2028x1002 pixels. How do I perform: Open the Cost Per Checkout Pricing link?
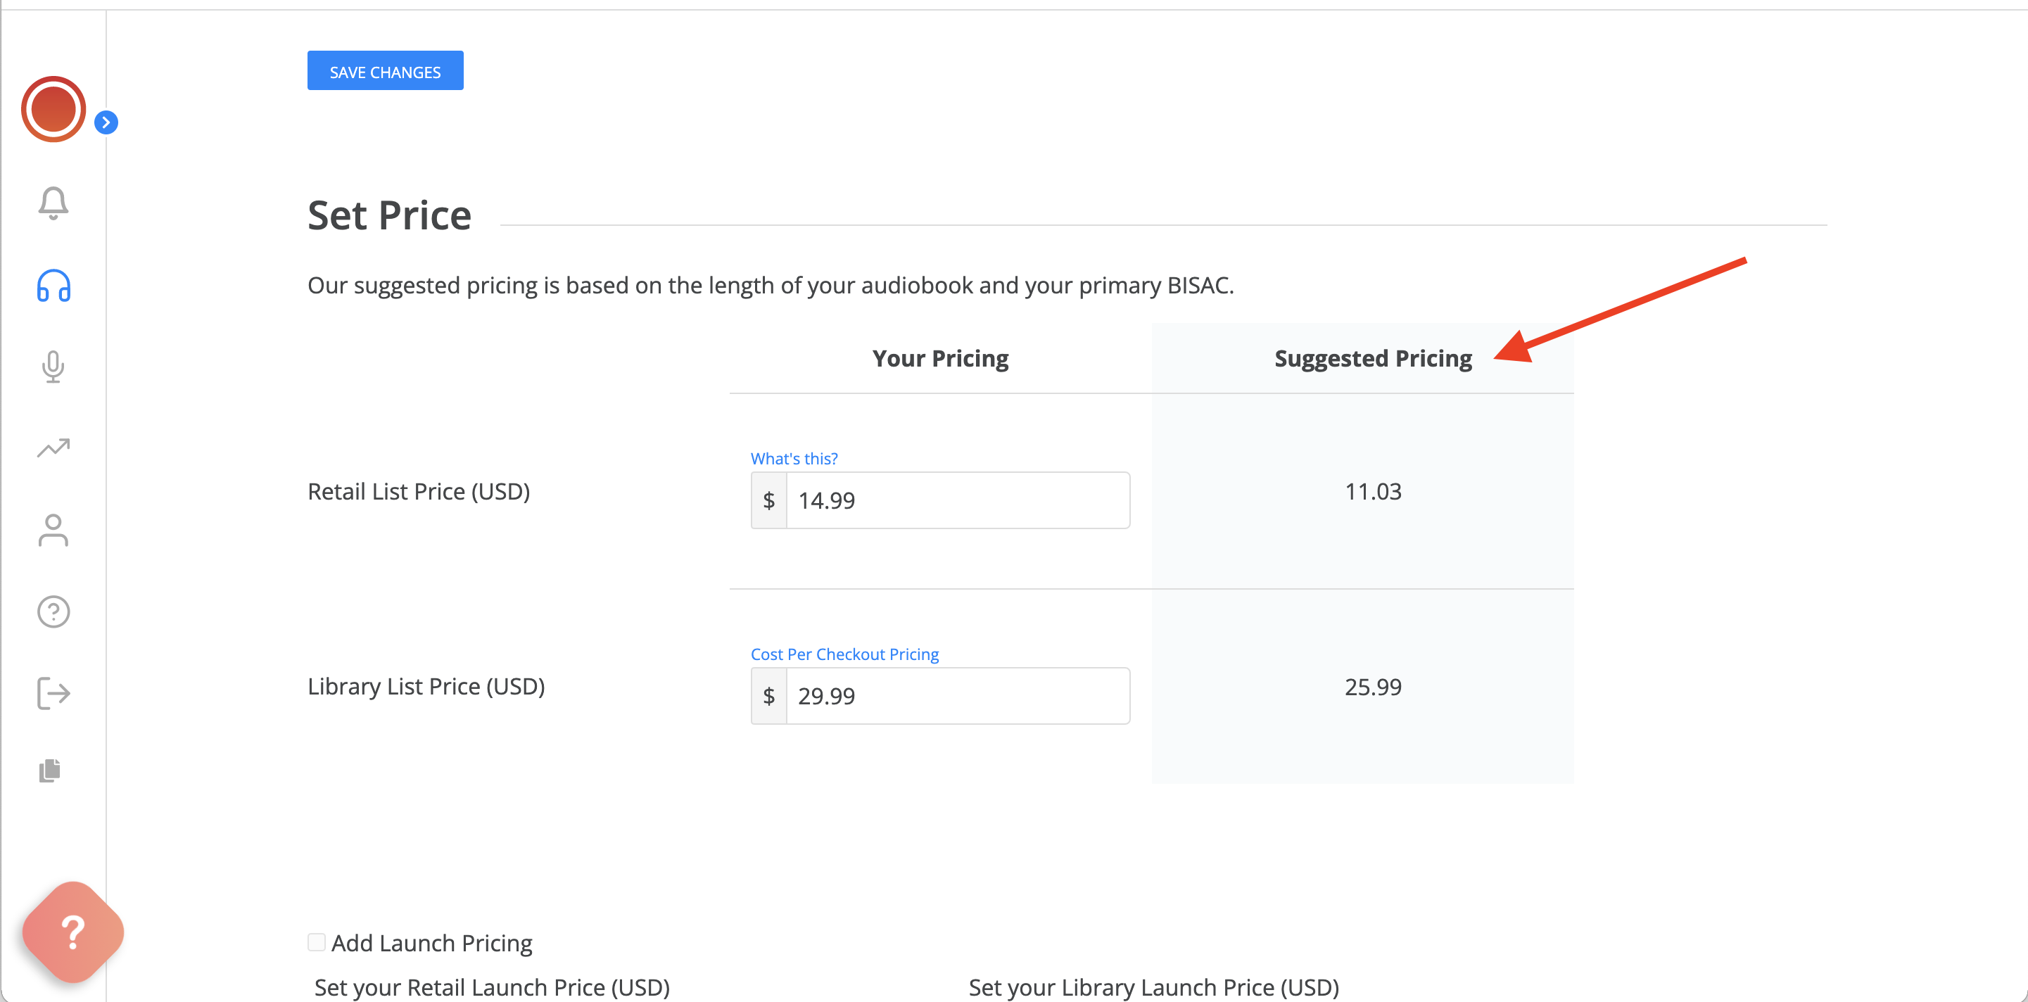coord(844,654)
